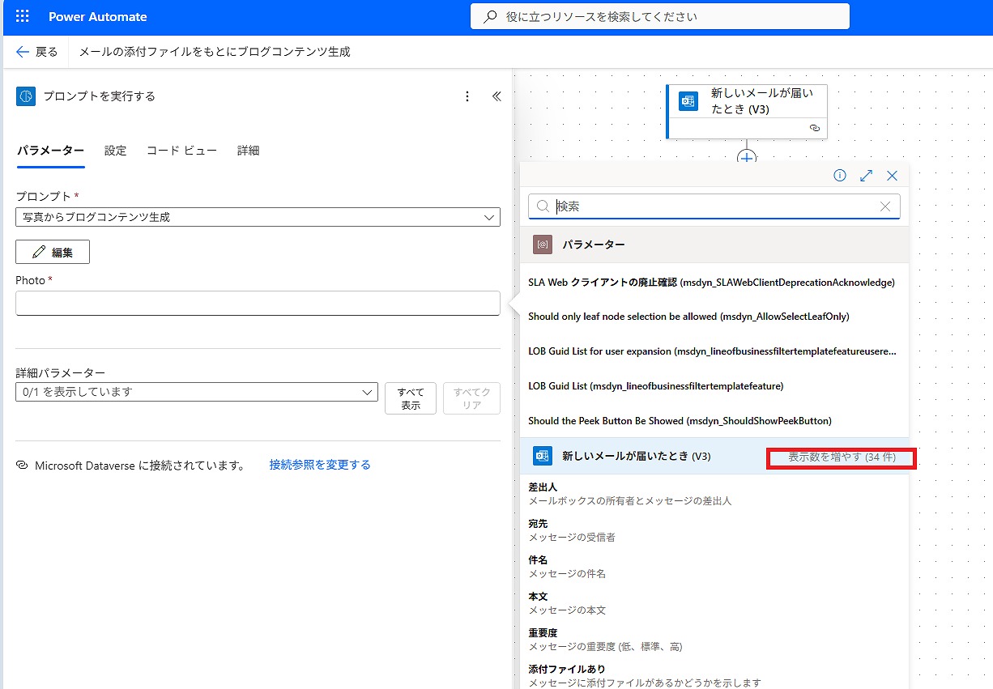This screenshot has height=689, width=993.
Task: Open the 詳細 tab
Action: tap(248, 151)
